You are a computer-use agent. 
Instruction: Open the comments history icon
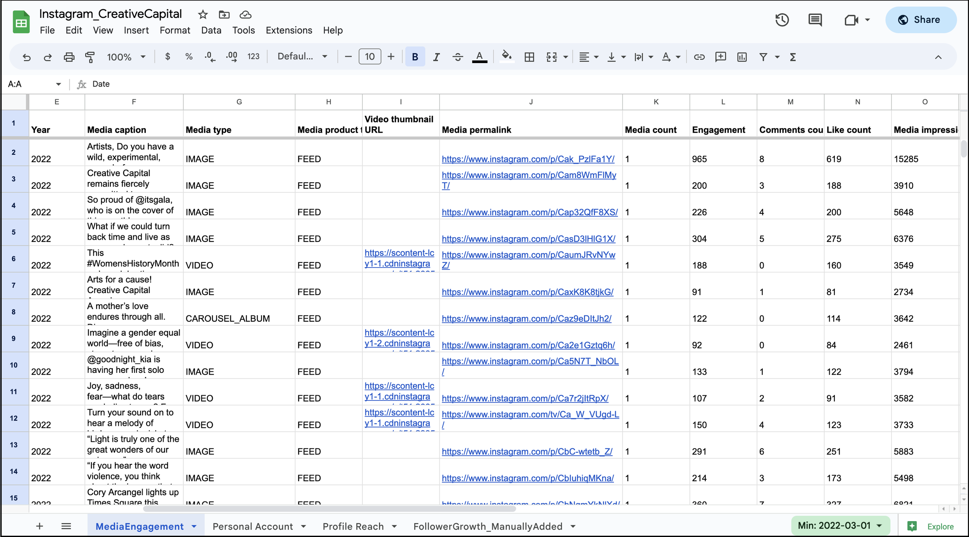click(815, 20)
